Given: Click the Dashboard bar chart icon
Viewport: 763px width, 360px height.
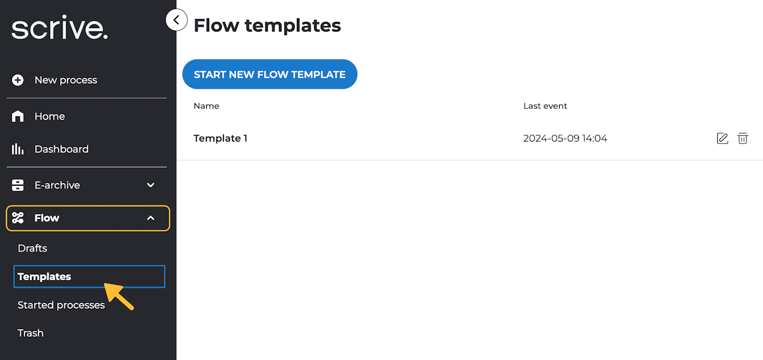Looking at the screenshot, I should click(18, 149).
